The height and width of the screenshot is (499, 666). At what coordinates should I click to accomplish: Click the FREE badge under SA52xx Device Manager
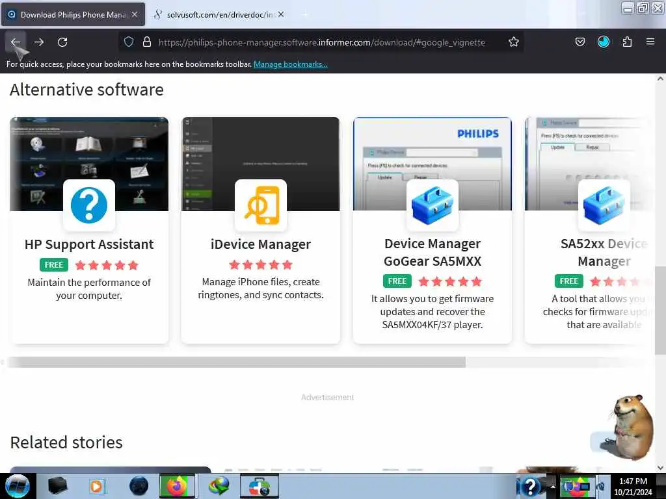[x=568, y=281]
